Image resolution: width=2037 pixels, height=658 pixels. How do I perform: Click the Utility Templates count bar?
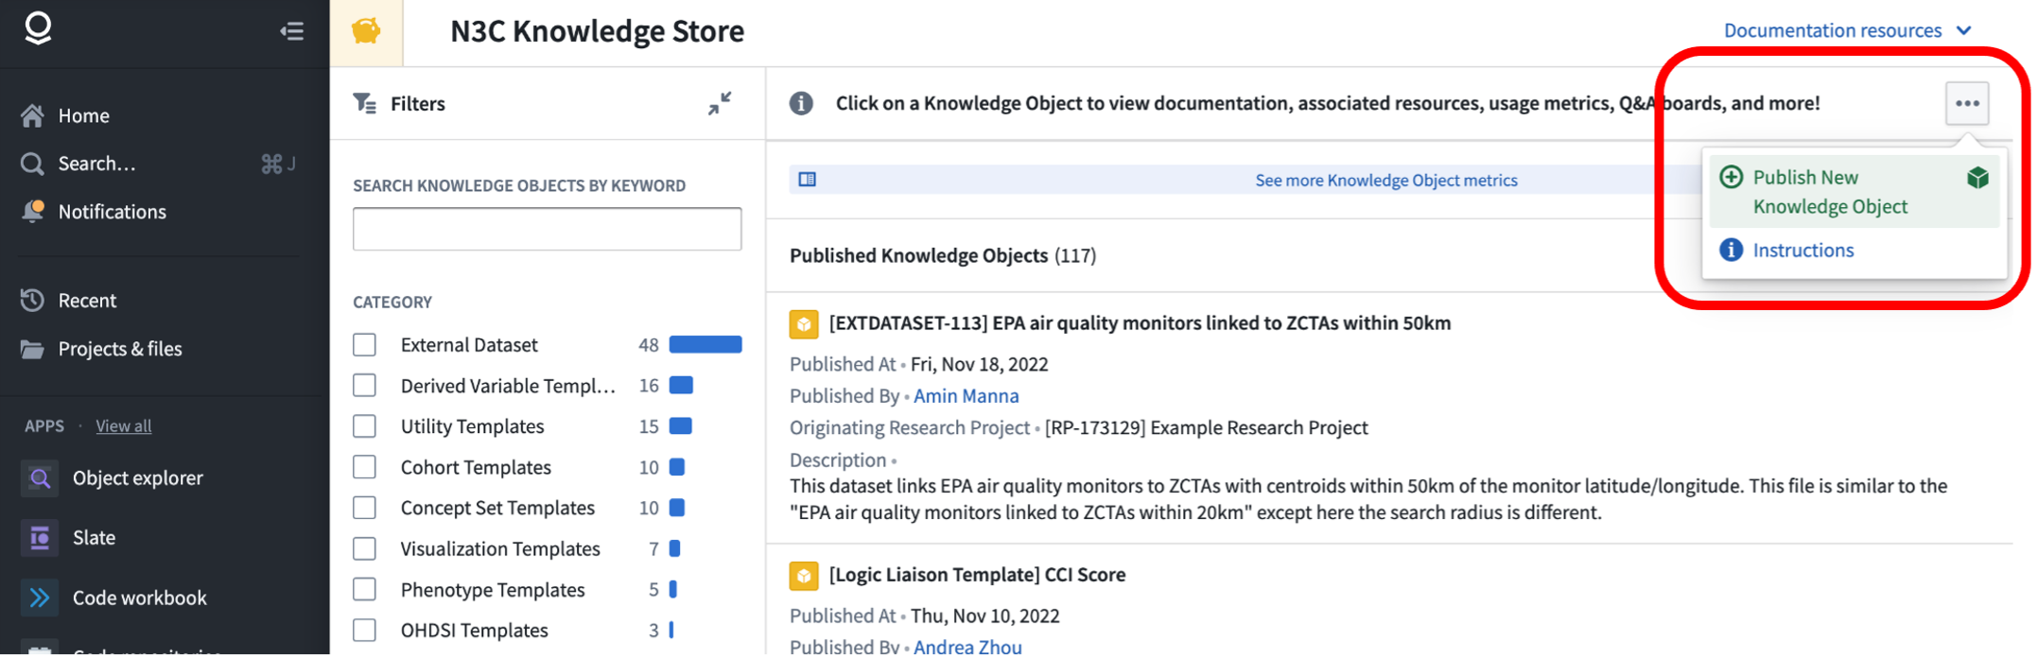pyautogui.click(x=680, y=426)
